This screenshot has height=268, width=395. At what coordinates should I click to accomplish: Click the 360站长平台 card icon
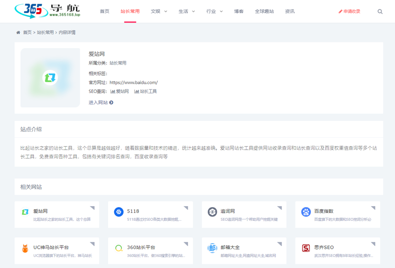118,248
